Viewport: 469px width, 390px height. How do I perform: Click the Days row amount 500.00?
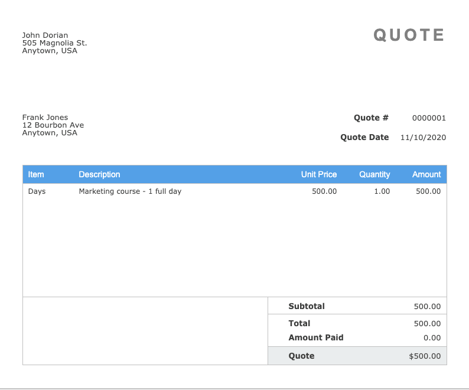click(x=428, y=191)
